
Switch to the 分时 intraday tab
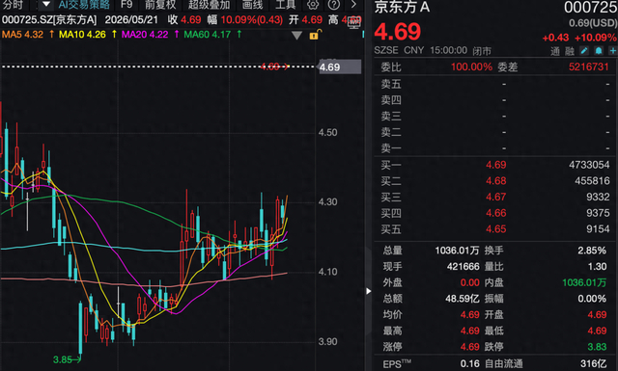[x=13, y=5]
